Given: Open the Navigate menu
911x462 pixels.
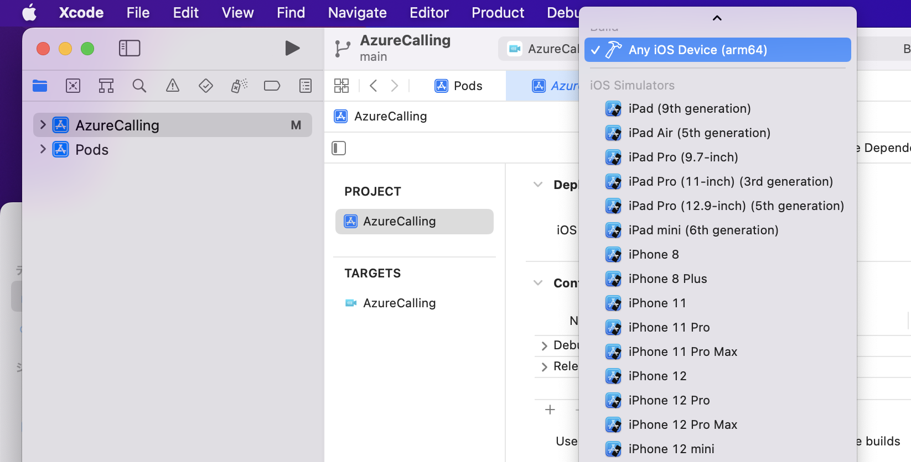Looking at the screenshot, I should 358,13.
